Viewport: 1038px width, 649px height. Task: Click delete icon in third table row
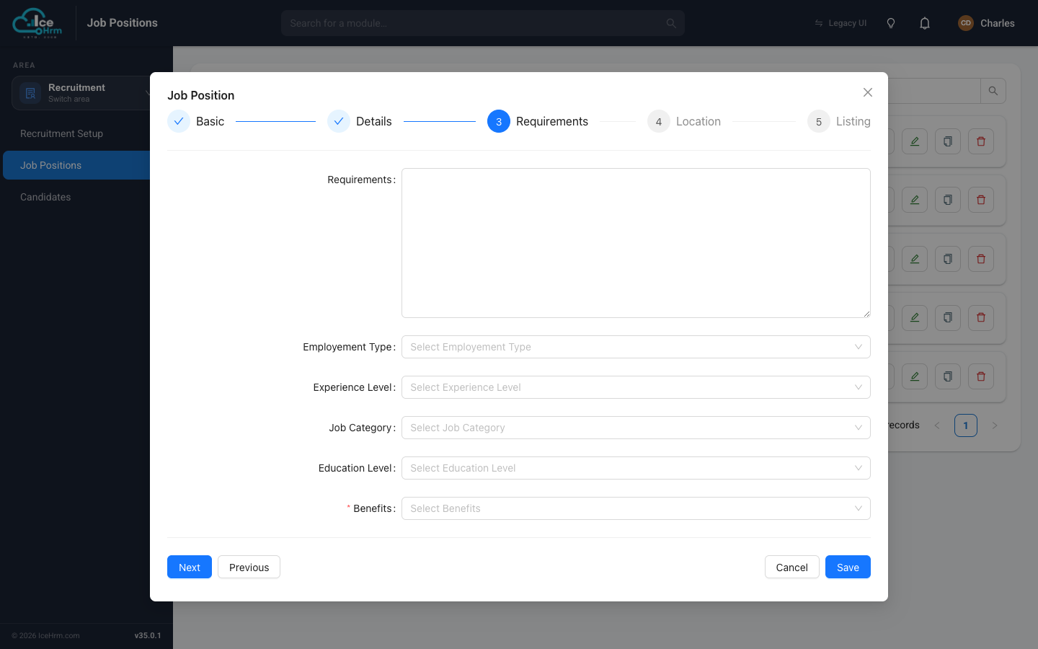981,259
